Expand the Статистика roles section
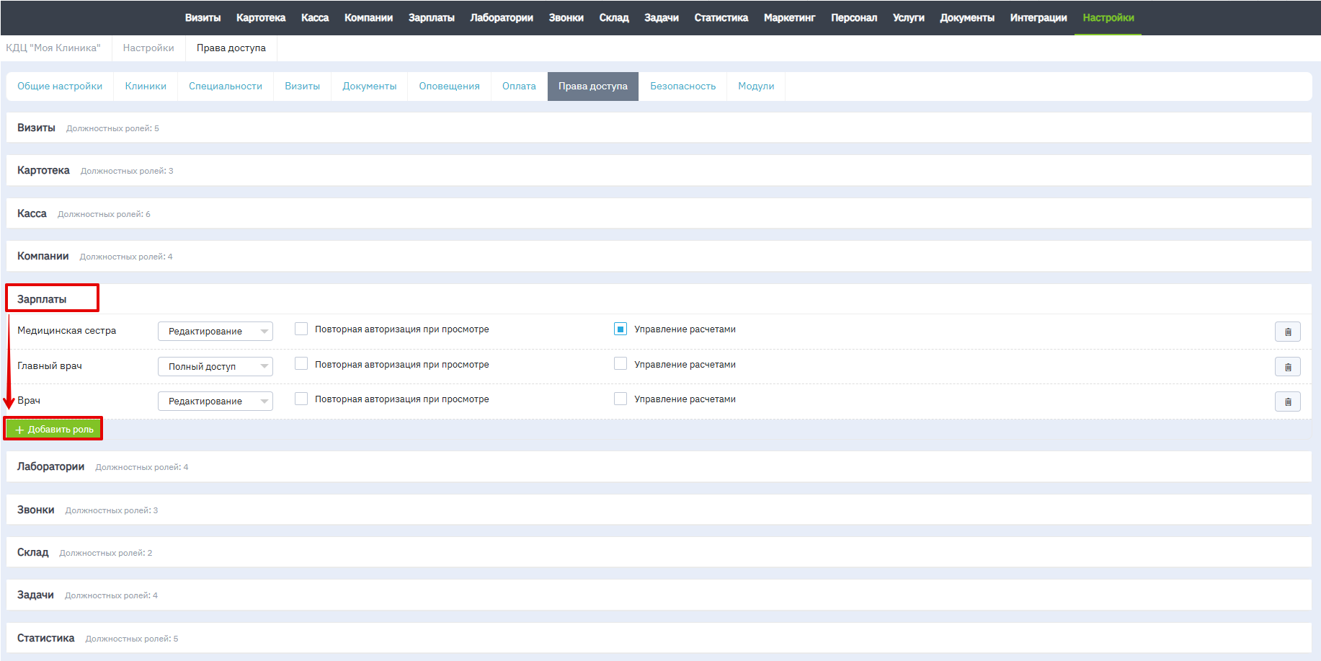The width and height of the screenshot is (1321, 661). (46, 638)
